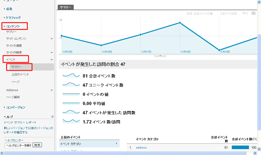
Task: Open the ヘルプセンター link
Action: [x=14, y=140]
